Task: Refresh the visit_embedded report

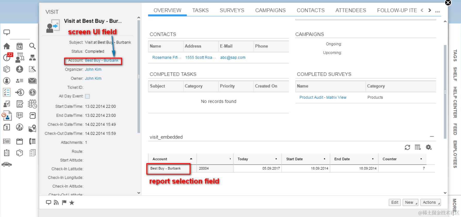Action: (x=407, y=147)
